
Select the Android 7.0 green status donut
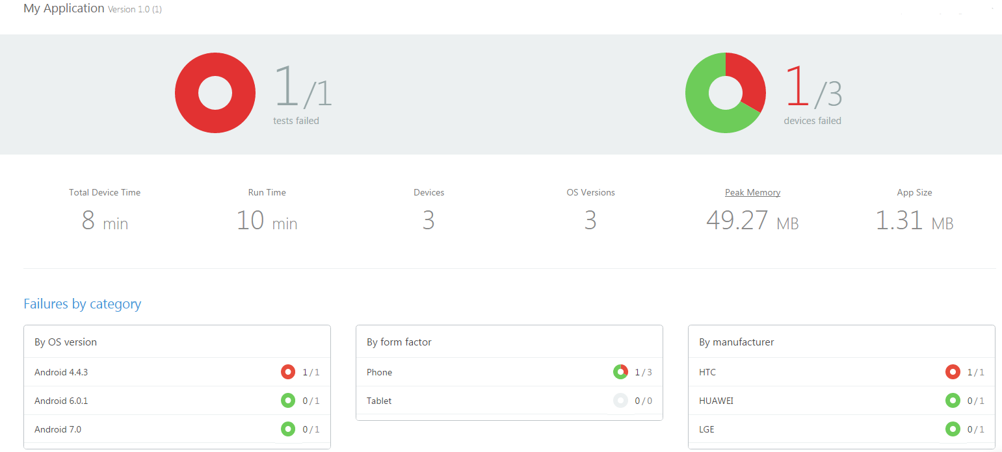(288, 429)
